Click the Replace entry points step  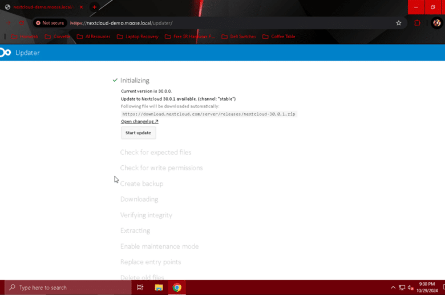coord(151,262)
